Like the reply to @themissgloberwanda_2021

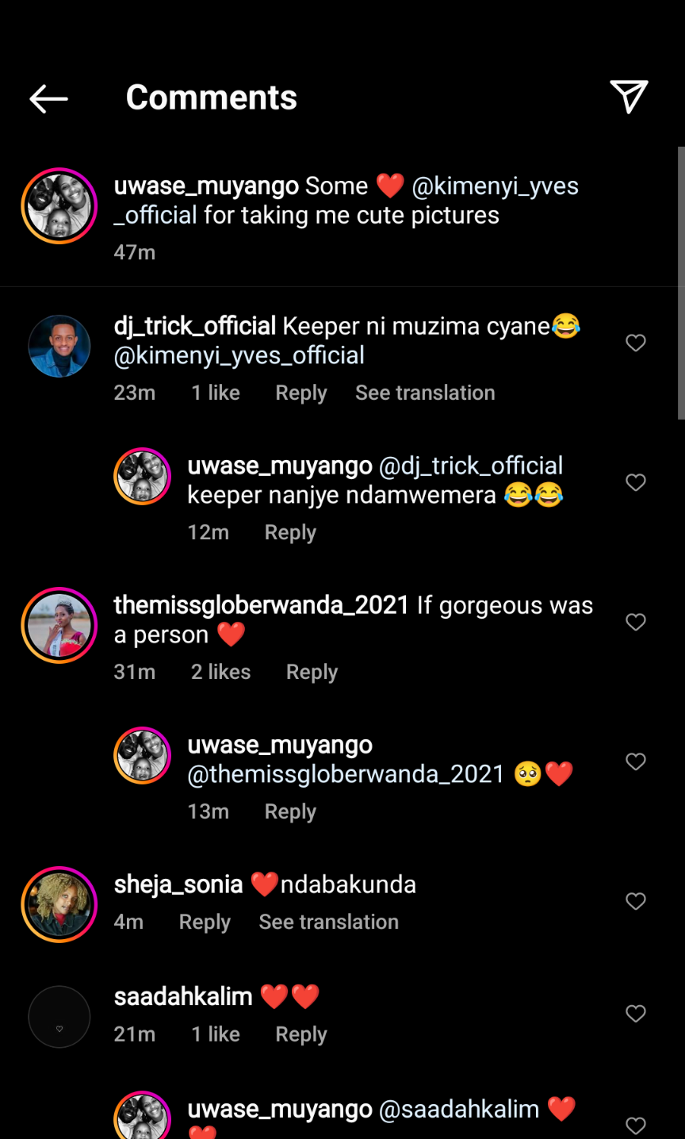coord(636,761)
